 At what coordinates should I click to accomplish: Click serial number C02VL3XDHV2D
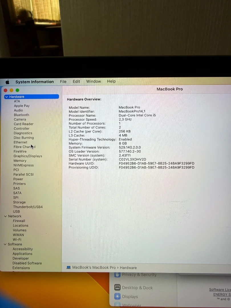(132, 159)
